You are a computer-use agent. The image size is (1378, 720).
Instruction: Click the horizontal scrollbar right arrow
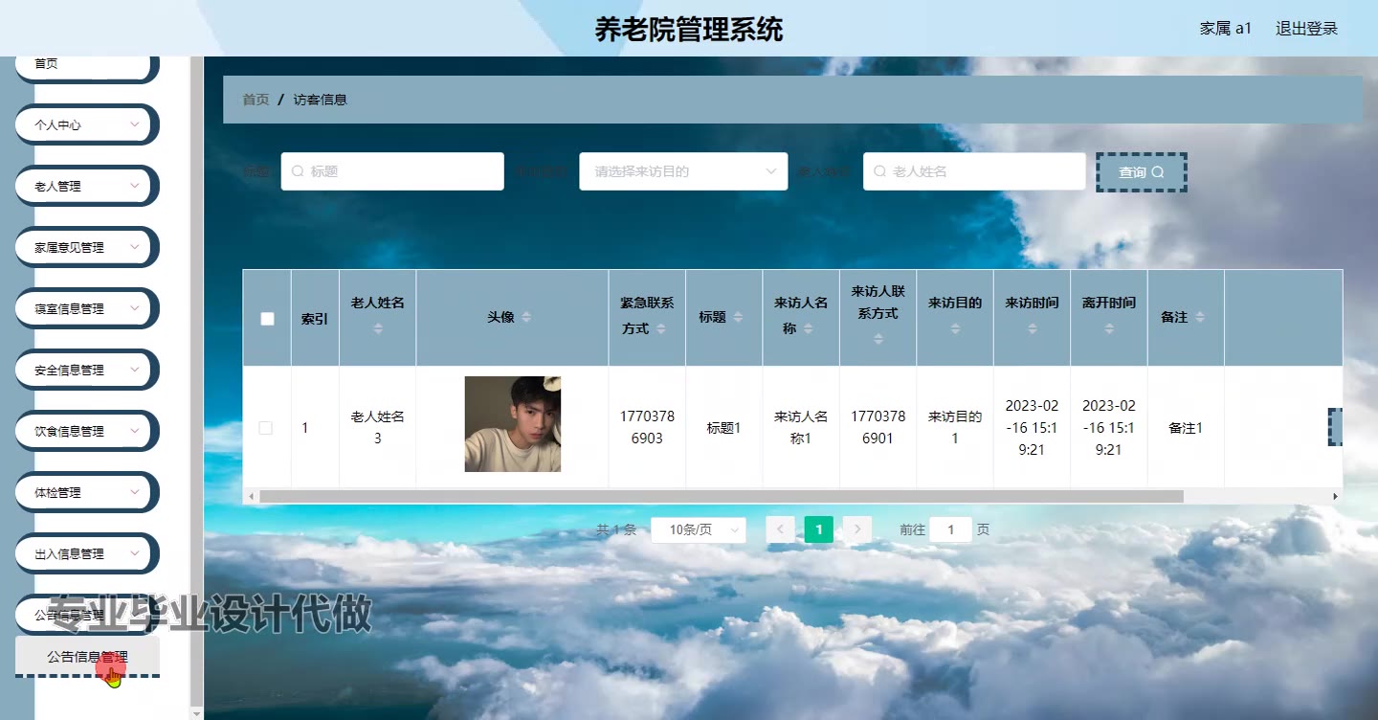click(1335, 497)
